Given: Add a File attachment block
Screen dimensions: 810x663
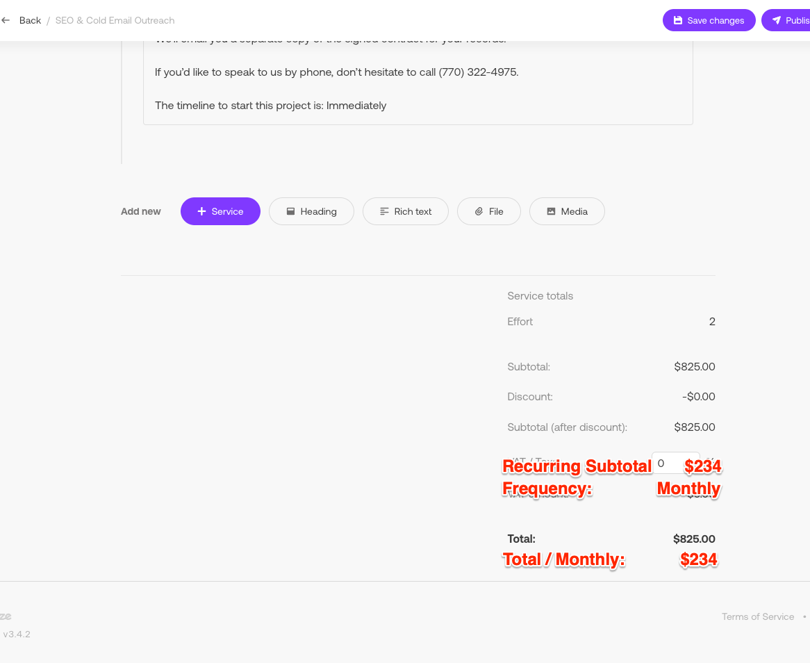Looking at the screenshot, I should (x=489, y=211).
